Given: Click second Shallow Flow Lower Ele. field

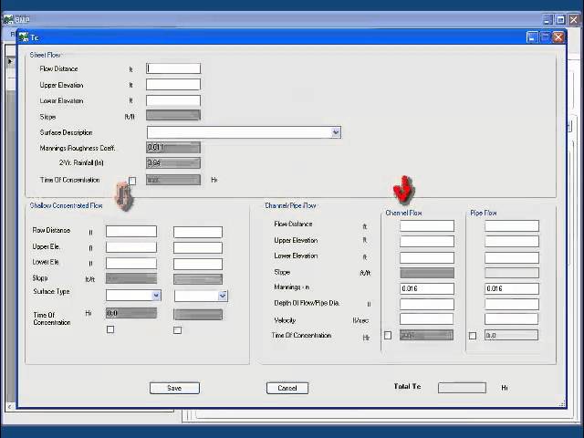Looking at the screenshot, I should [198, 264].
